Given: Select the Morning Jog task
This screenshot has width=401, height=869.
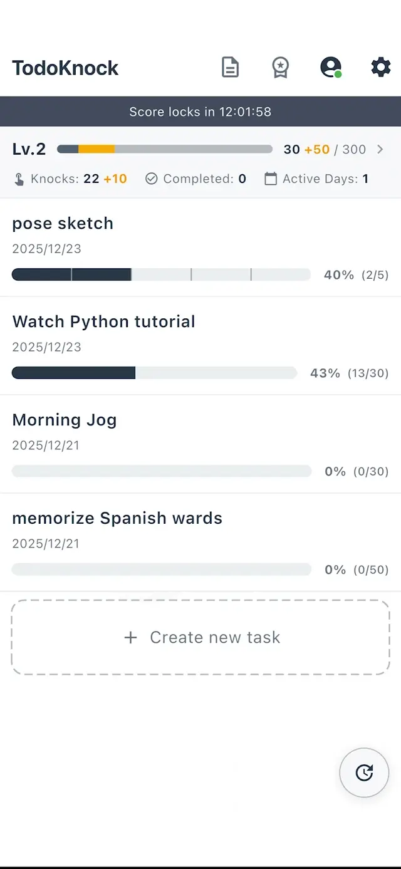Looking at the screenshot, I should (65, 420).
